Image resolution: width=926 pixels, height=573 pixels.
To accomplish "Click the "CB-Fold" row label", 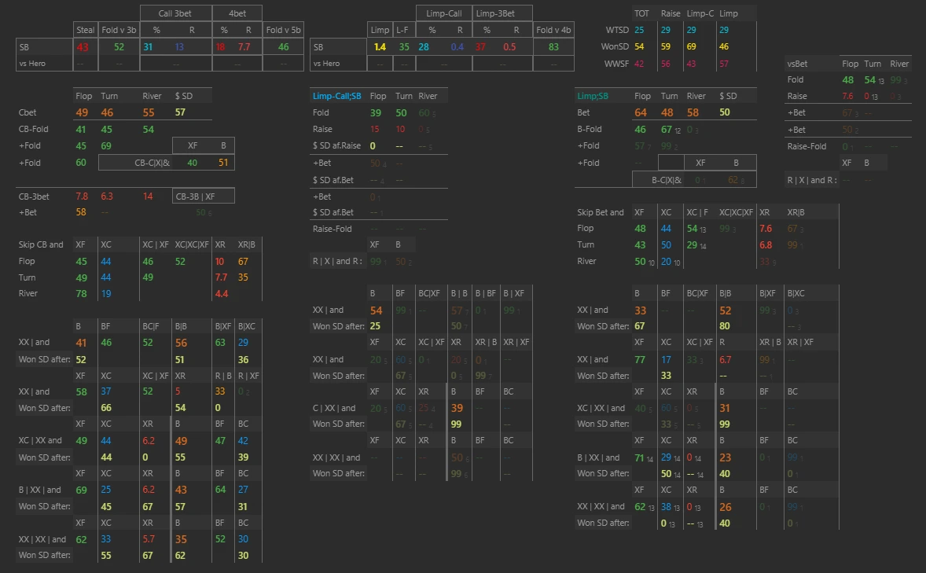I will pyautogui.click(x=33, y=129).
